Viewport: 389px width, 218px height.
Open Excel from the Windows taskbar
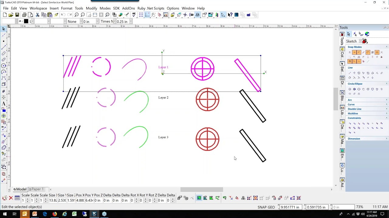tap(74, 214)
